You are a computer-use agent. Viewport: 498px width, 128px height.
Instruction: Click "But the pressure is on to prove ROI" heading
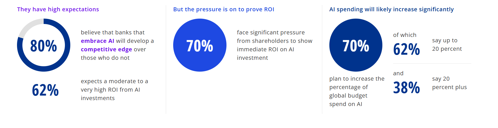(224, 9)
